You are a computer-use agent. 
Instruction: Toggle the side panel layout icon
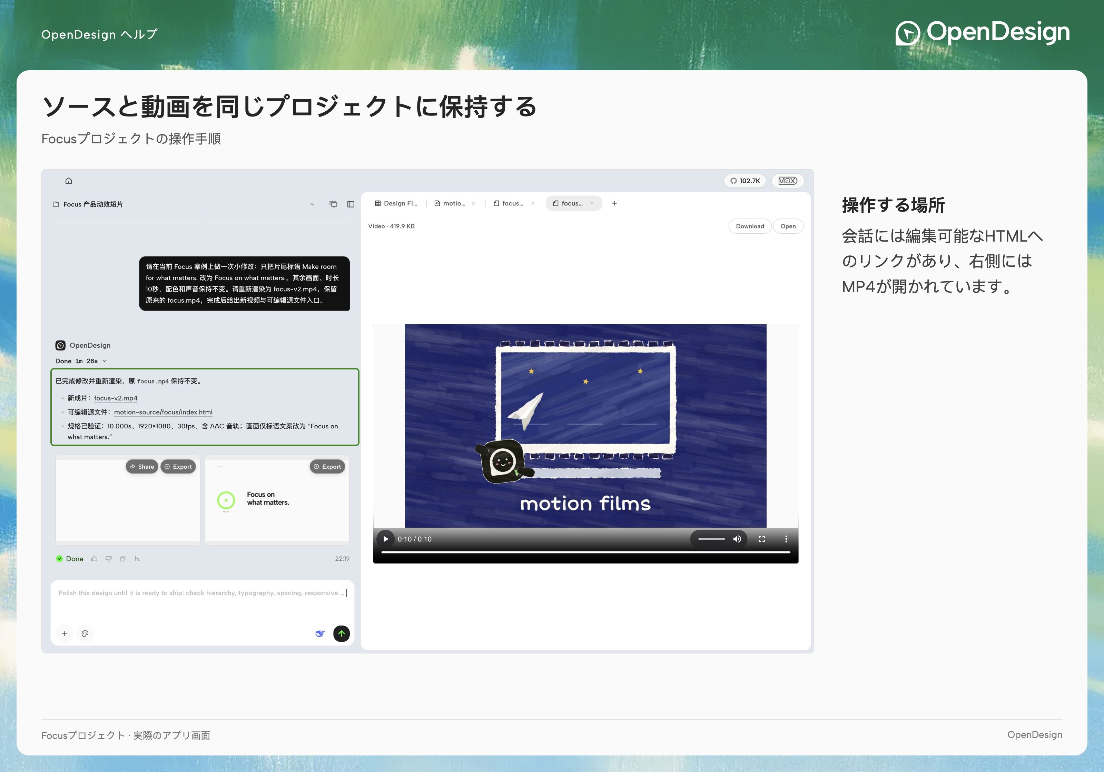(351, 204)
